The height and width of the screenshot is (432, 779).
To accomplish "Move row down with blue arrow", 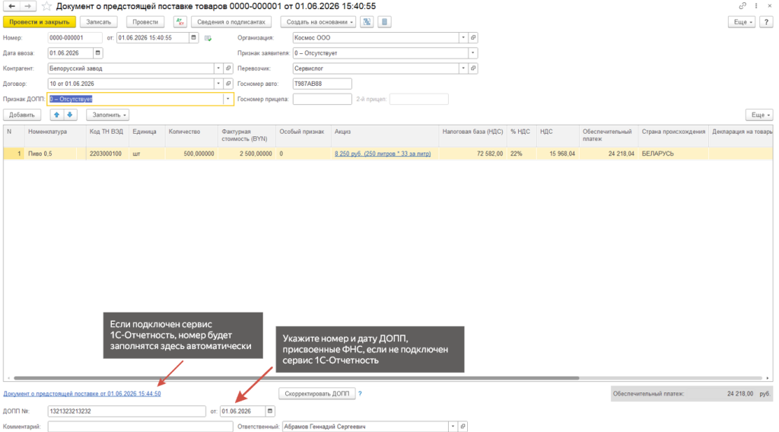I will point(70,115).
